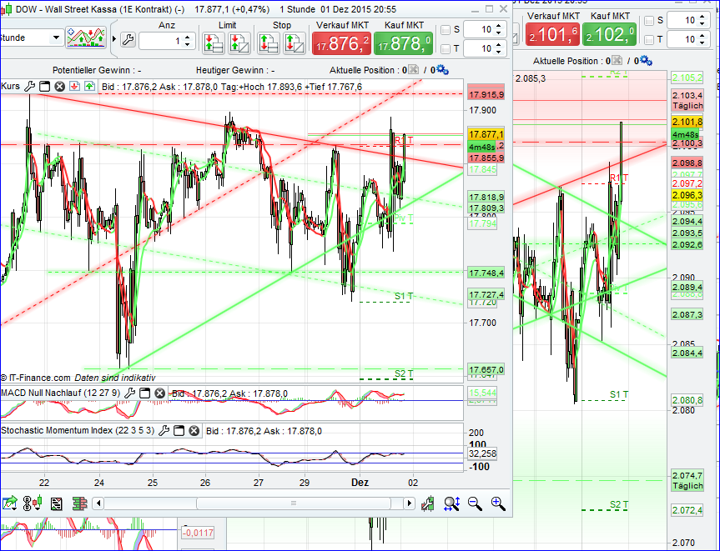Detach Stochastic panel using the window icon
The image size is (720, 551).
point(179,430)
